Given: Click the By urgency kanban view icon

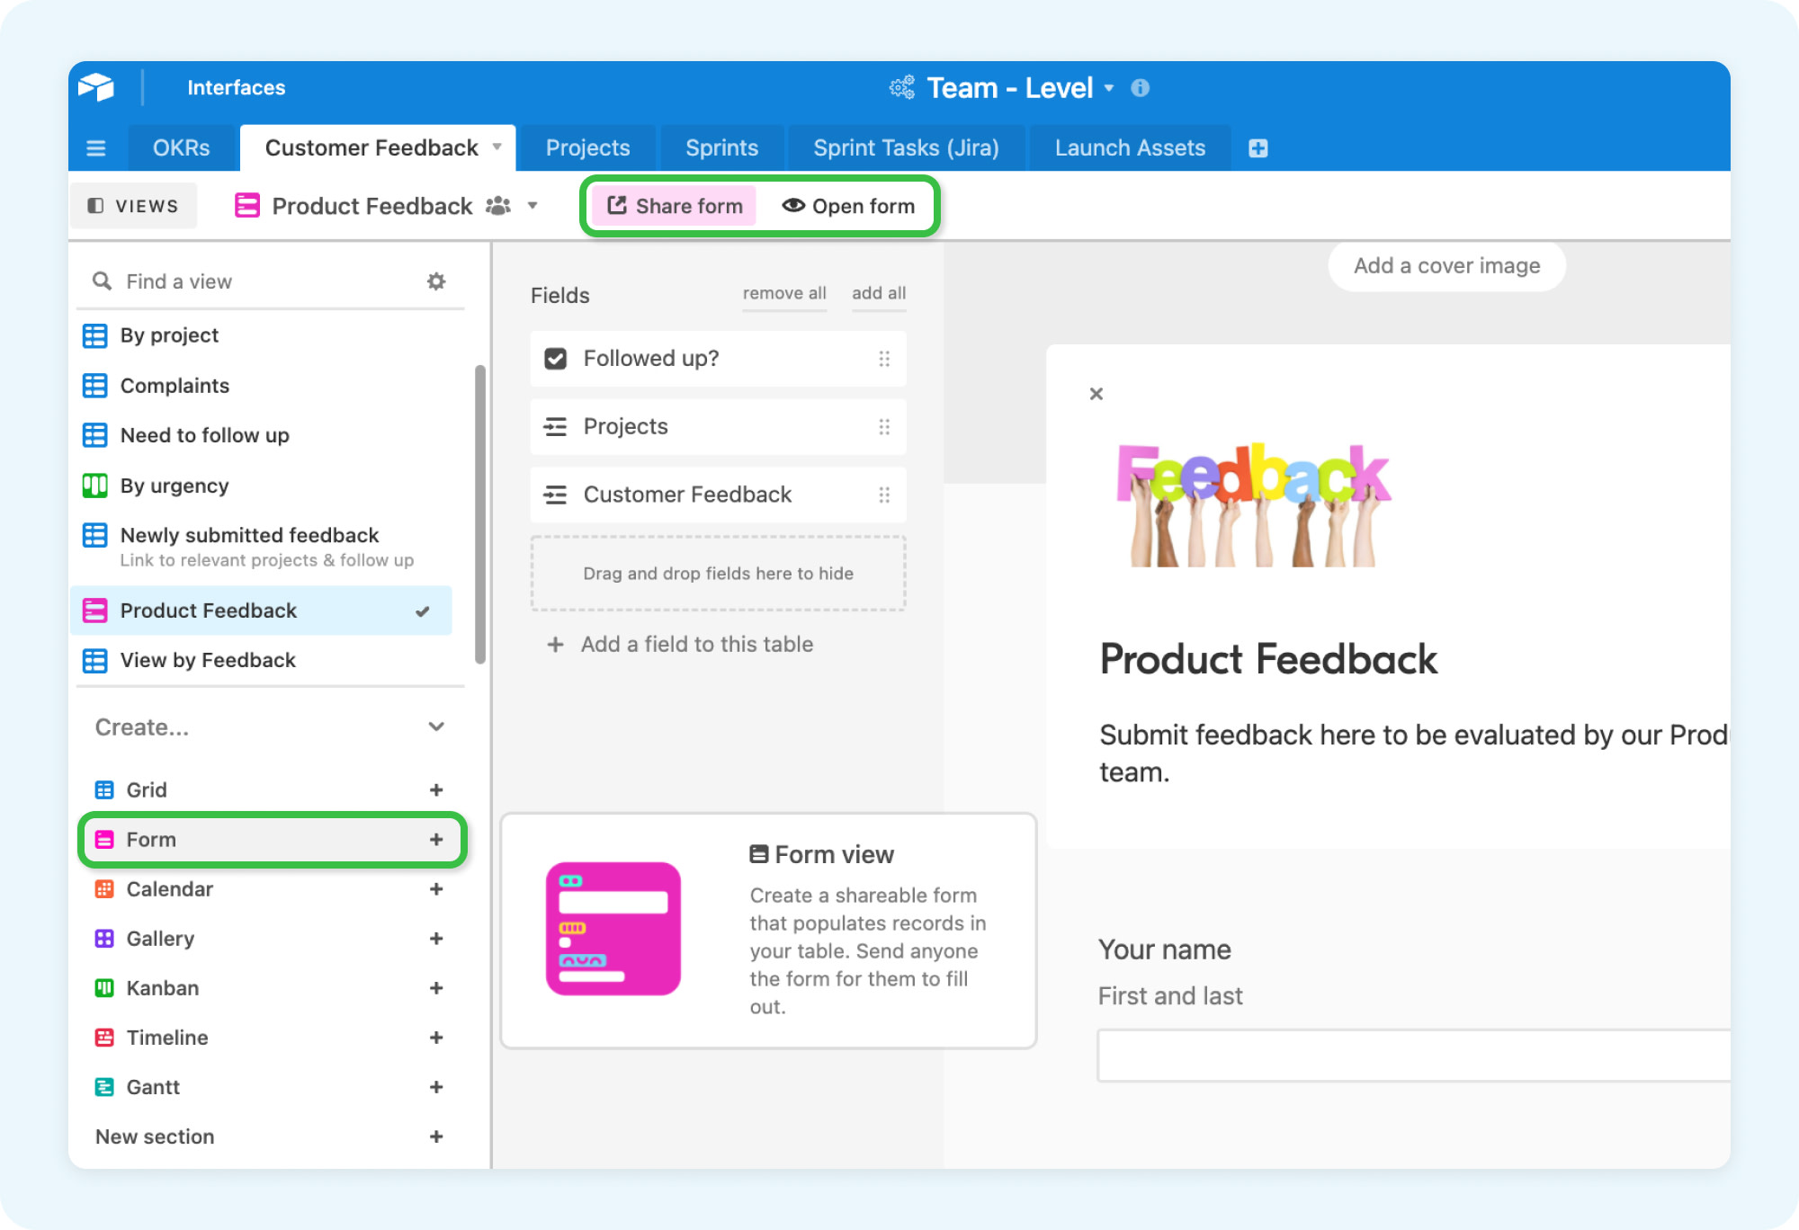Looking at the screenshot, I should tap(95, 486).
